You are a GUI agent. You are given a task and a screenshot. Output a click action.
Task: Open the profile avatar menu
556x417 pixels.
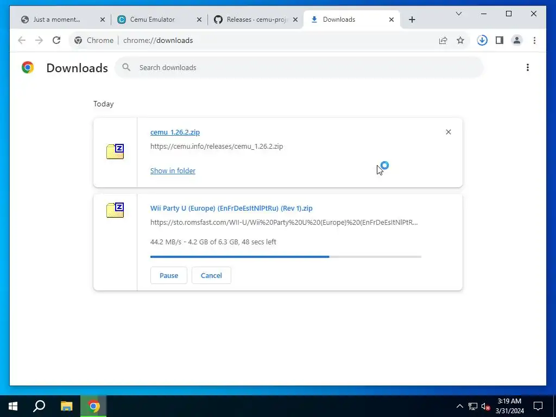(517, 40)
